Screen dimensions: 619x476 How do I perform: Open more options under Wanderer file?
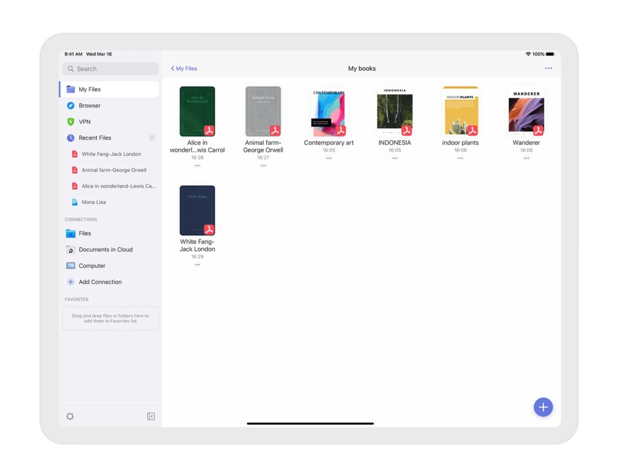click(526, 158)
